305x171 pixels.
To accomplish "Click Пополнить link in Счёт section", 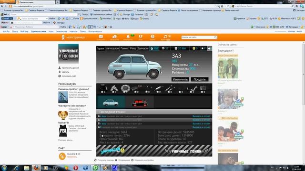I will pos(72,157).
